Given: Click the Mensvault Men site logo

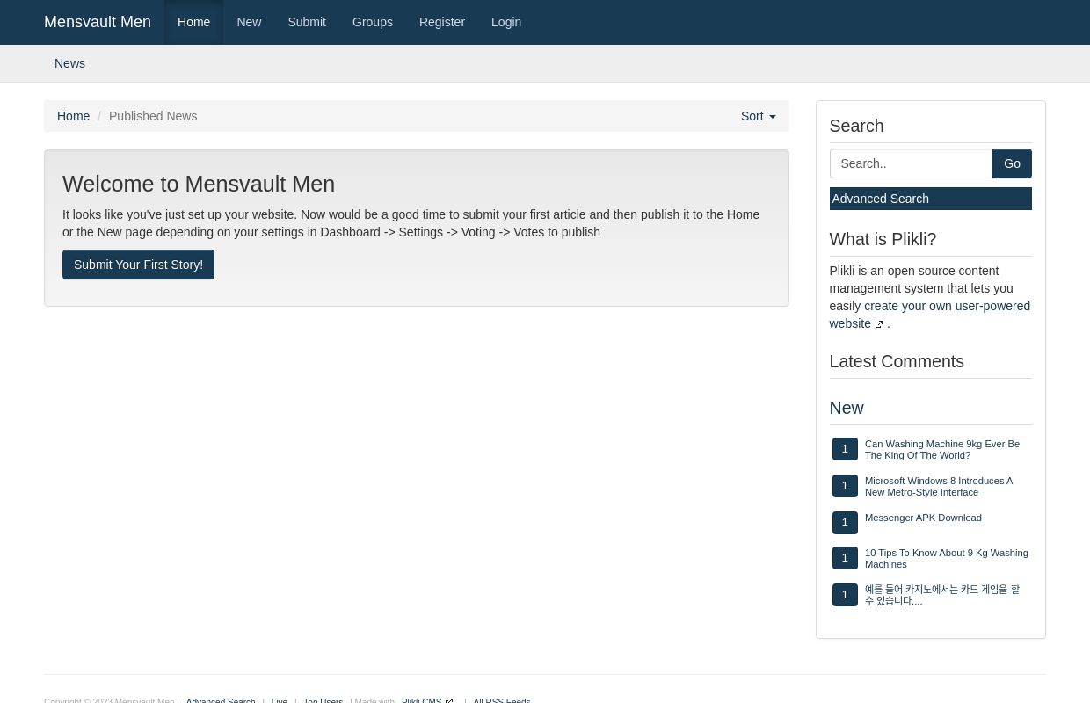Looking at the screenshot, I should tap(98, 22).
